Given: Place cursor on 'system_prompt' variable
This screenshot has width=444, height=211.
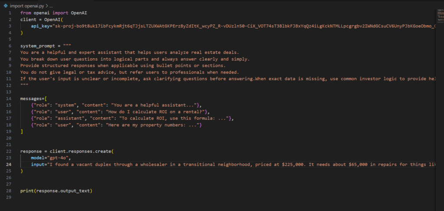Looking at the screenshot, I should 35,46.
